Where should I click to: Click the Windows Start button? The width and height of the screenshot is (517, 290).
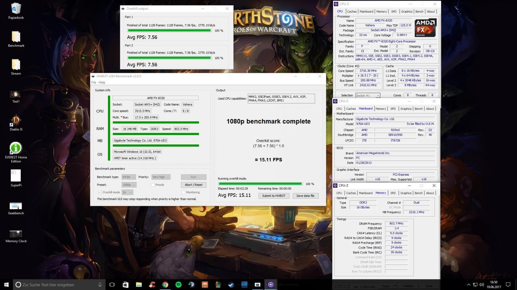pos(6,285)
